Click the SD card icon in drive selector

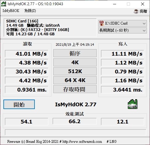pyautogui.click(x=101, y=23)
